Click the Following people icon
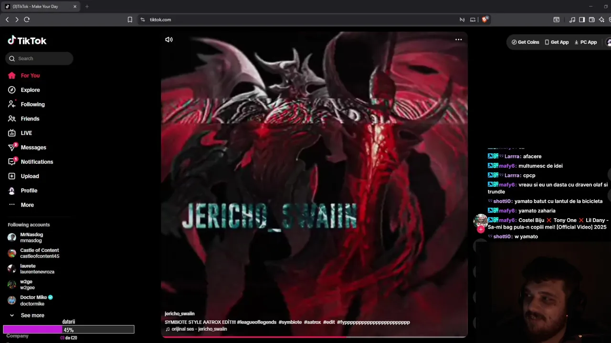Screen dimensions: 611x343 coord(12,104)
